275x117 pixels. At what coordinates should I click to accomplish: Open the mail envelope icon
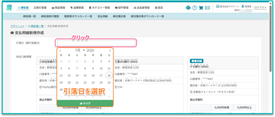[x=207, y=8]
